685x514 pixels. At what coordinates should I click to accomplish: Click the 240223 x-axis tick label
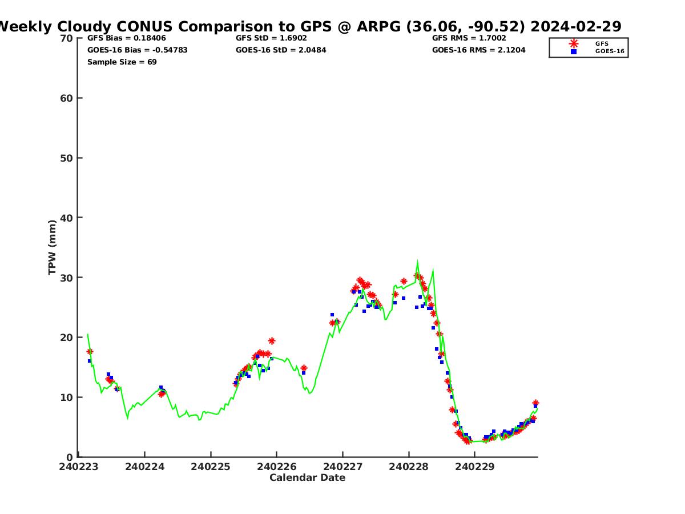[79, 467]
